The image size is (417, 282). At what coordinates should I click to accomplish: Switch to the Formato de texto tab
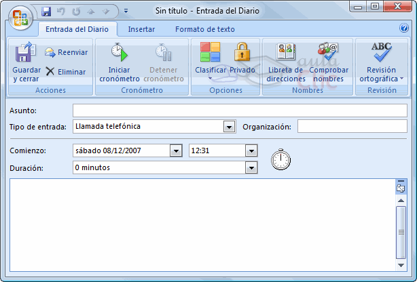click(x=204, y=29)
